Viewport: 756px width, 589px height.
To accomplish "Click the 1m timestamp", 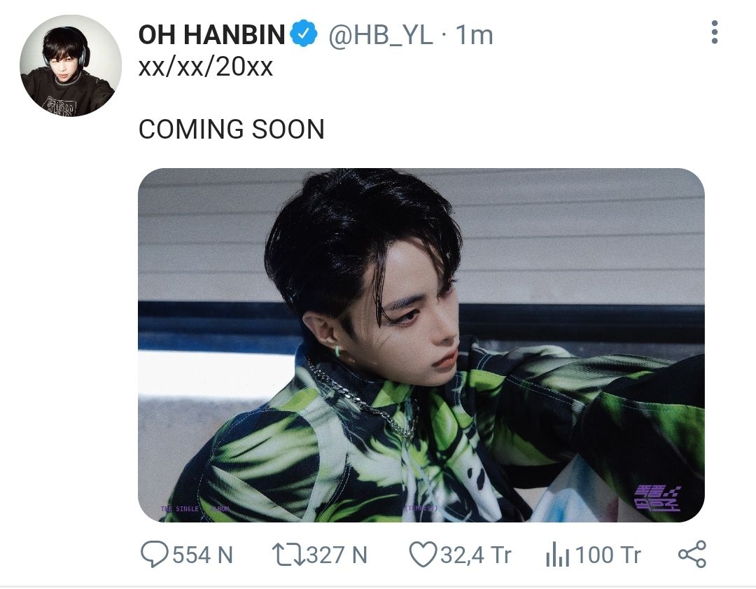I will click(x=475, y=35).
